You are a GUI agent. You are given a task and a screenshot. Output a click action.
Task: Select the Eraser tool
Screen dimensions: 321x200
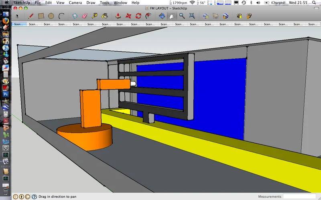click(x=85, y=16)
